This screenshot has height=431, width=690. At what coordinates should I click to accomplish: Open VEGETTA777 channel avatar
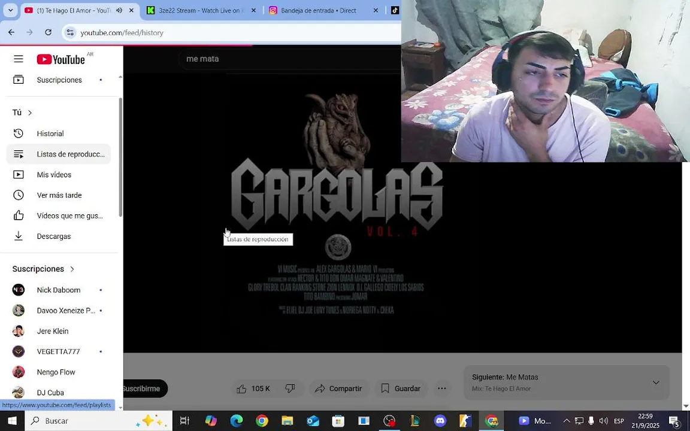(x=19, y=351)
